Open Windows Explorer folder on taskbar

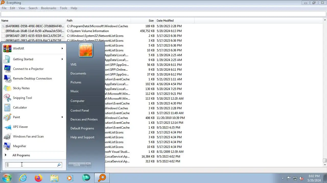pyautogui.click(x=54, y=178)
